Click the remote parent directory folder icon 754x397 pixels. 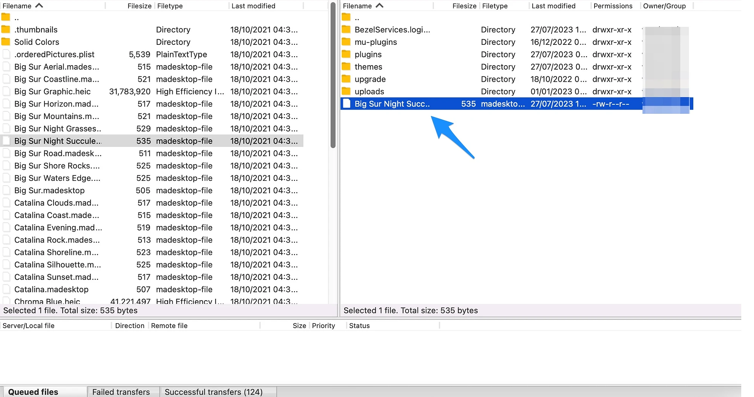pyautogui.click(x=346, y=17)
